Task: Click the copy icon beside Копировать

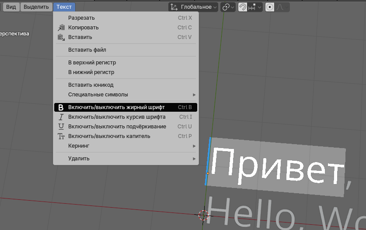Action: (61, 28)
